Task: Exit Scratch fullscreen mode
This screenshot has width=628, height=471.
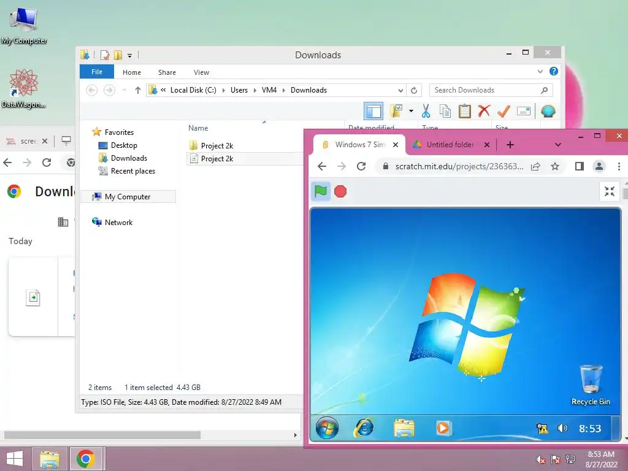Action: click(610, 191)
